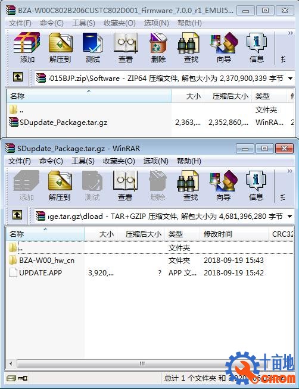Click the 添加 (Add) icon in the top WinRAR window
Image resolution: width=299 pixels, height=389 pixels.
[x=27, y=47]
